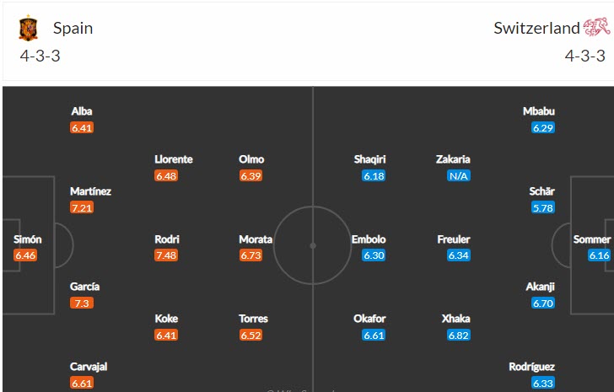The height and width of the screenshot is (392, 614).
Task: Select goalkeeper Sommer on the pitch
Action: point(591,239)
